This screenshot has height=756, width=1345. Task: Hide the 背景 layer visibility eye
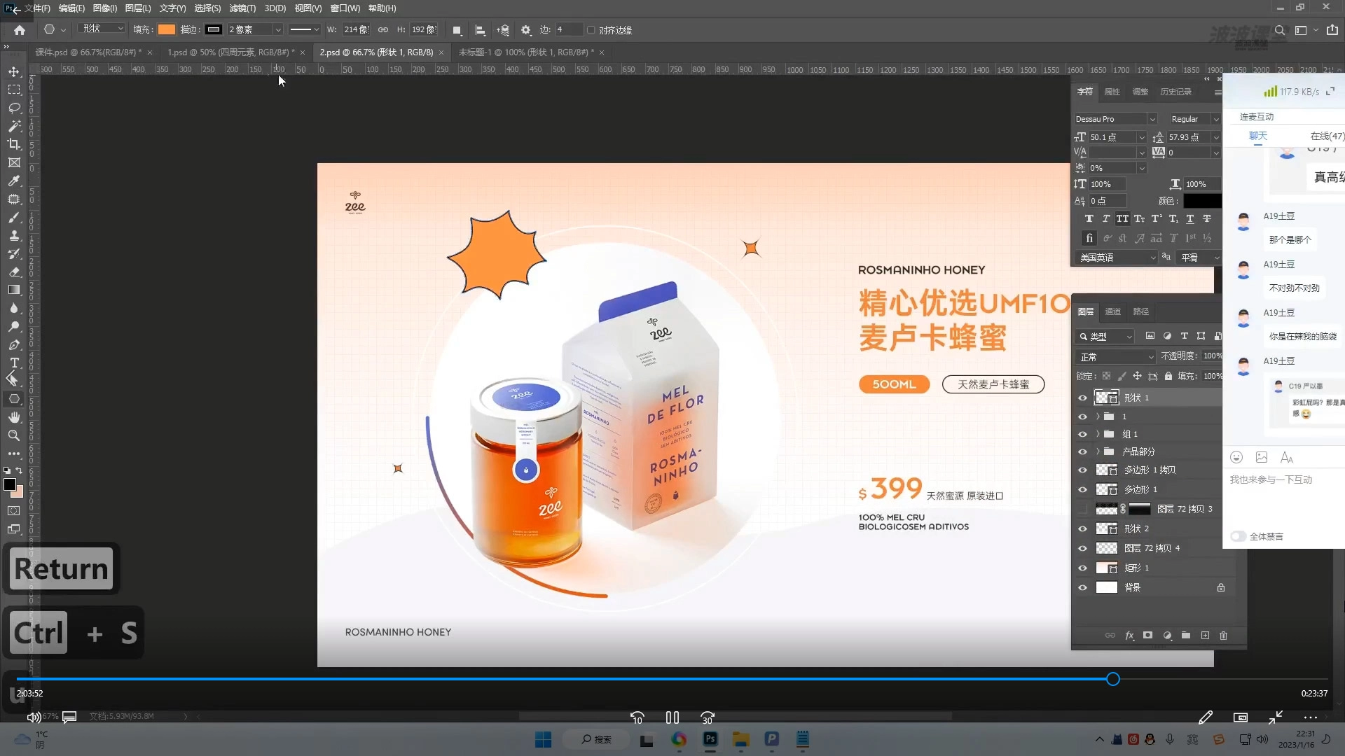pyautogui.click(x=1082, y=588)
